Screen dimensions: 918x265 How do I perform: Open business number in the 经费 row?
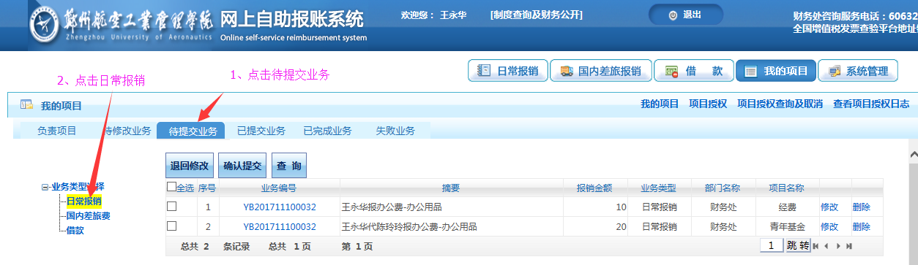(280, 207)
